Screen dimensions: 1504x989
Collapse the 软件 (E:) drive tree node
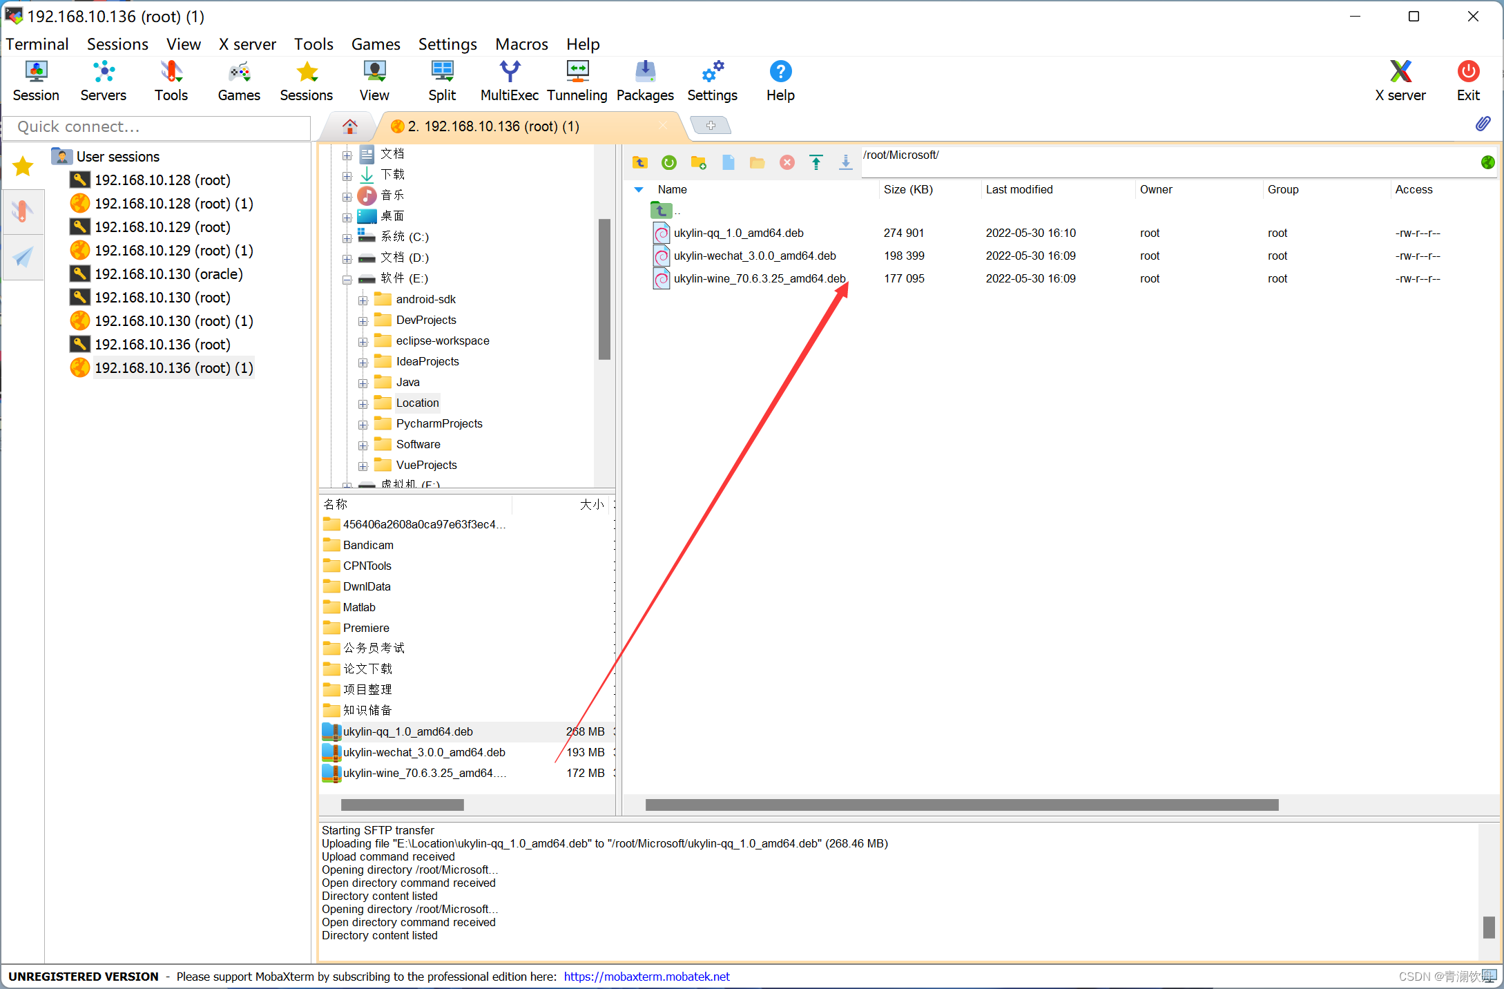point(347,279)
